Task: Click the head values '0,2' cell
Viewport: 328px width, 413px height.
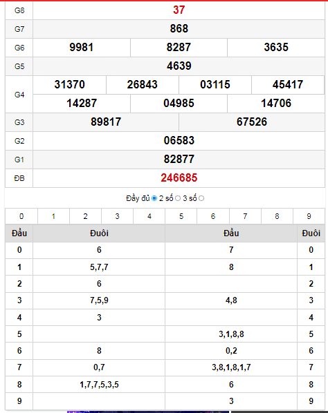Action: coord(231,351)
